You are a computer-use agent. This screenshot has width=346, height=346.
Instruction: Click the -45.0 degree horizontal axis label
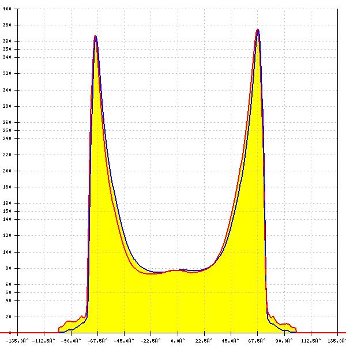[124, 341]
